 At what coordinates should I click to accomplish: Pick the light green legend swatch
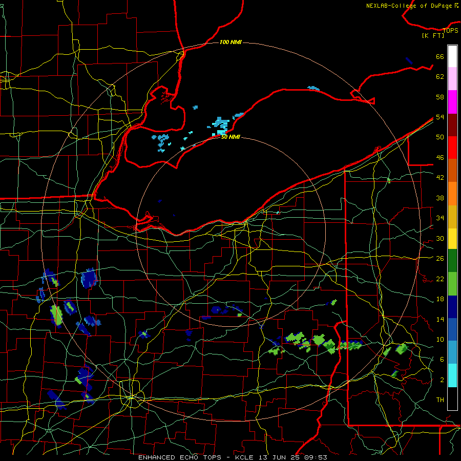tap(452, 284)
